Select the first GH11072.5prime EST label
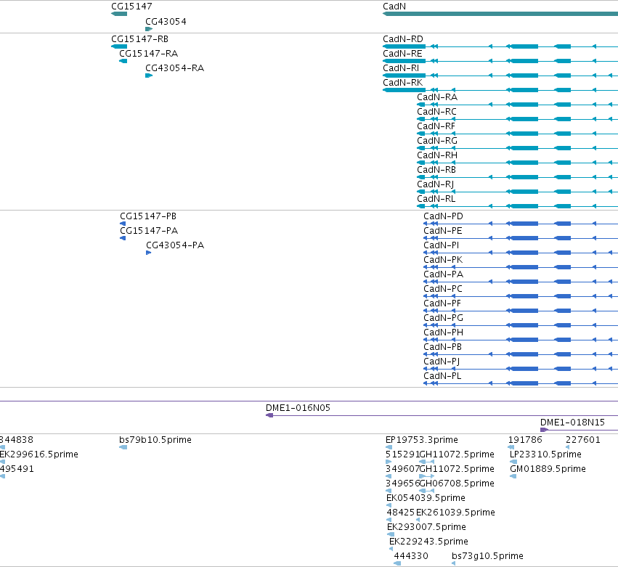Screen dimensions: 618x567 (457, 454)
